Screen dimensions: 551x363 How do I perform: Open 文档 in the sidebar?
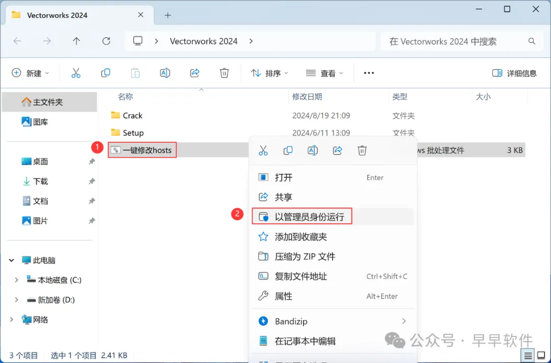(x=49, y=201)
